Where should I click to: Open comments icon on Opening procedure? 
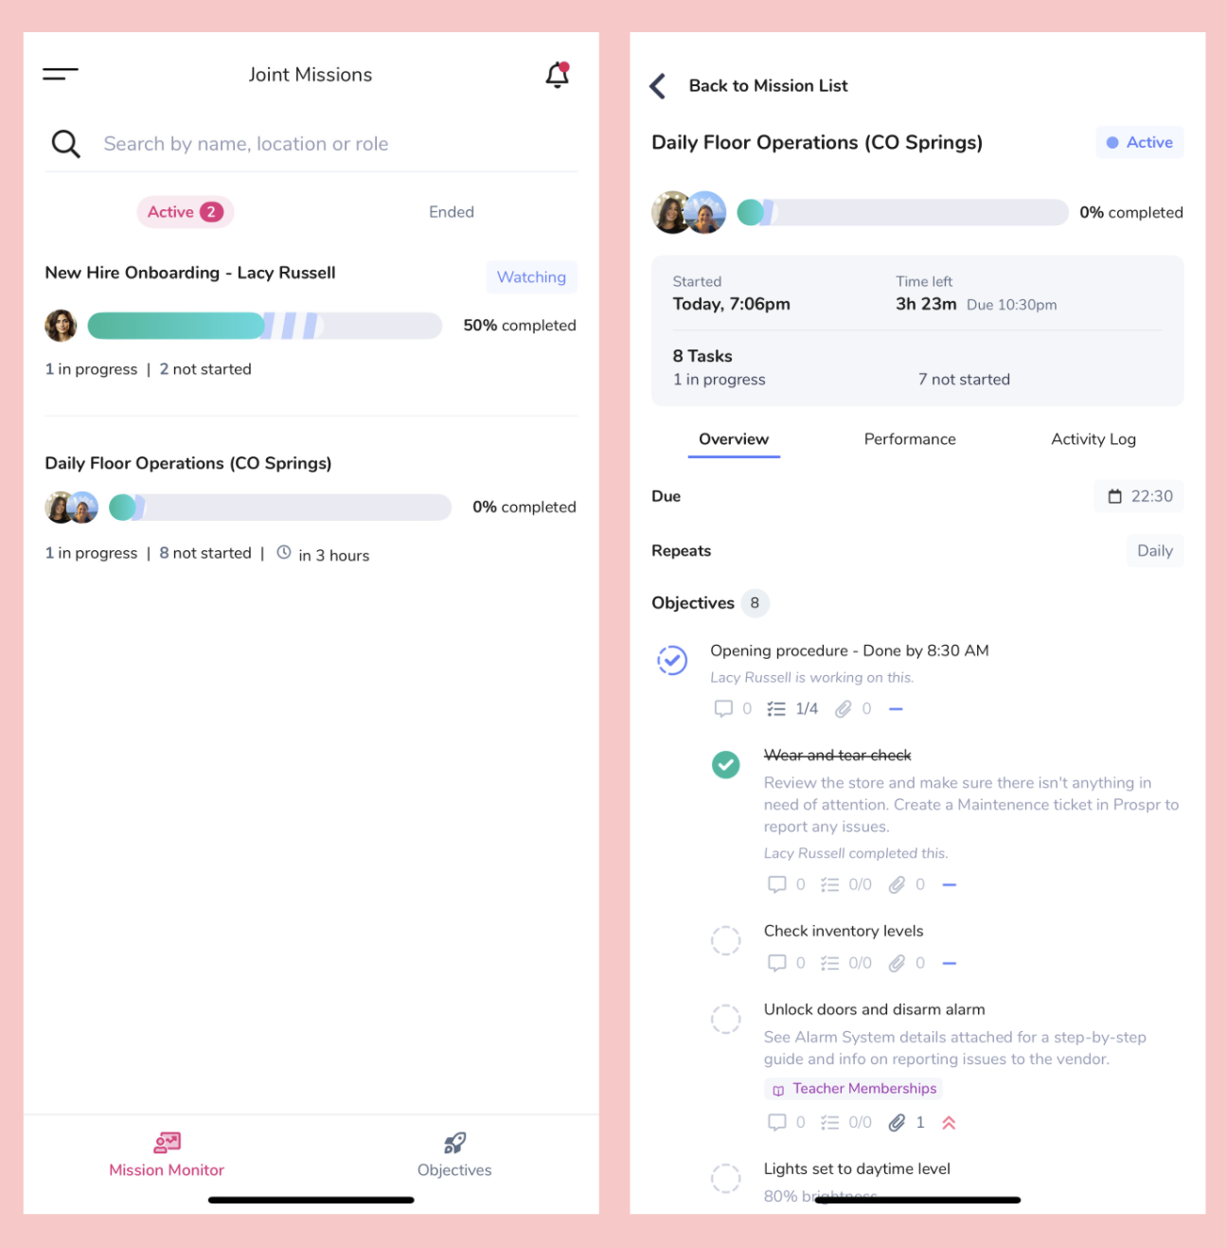coord(723,708)
